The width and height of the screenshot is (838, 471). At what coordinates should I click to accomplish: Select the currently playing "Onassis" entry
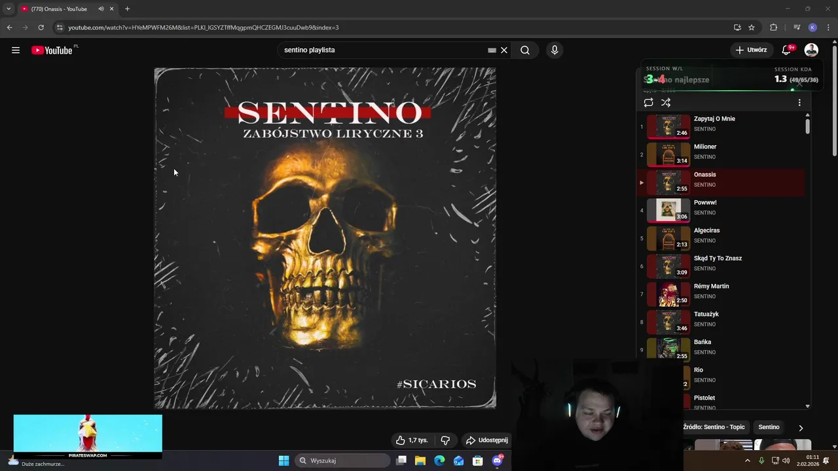click(720, 183)
